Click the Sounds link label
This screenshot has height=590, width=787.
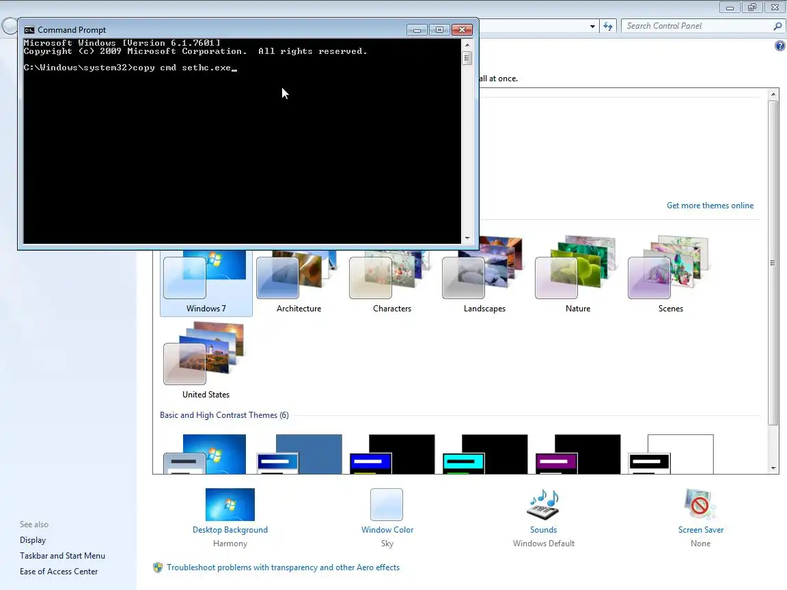(543, 530)
